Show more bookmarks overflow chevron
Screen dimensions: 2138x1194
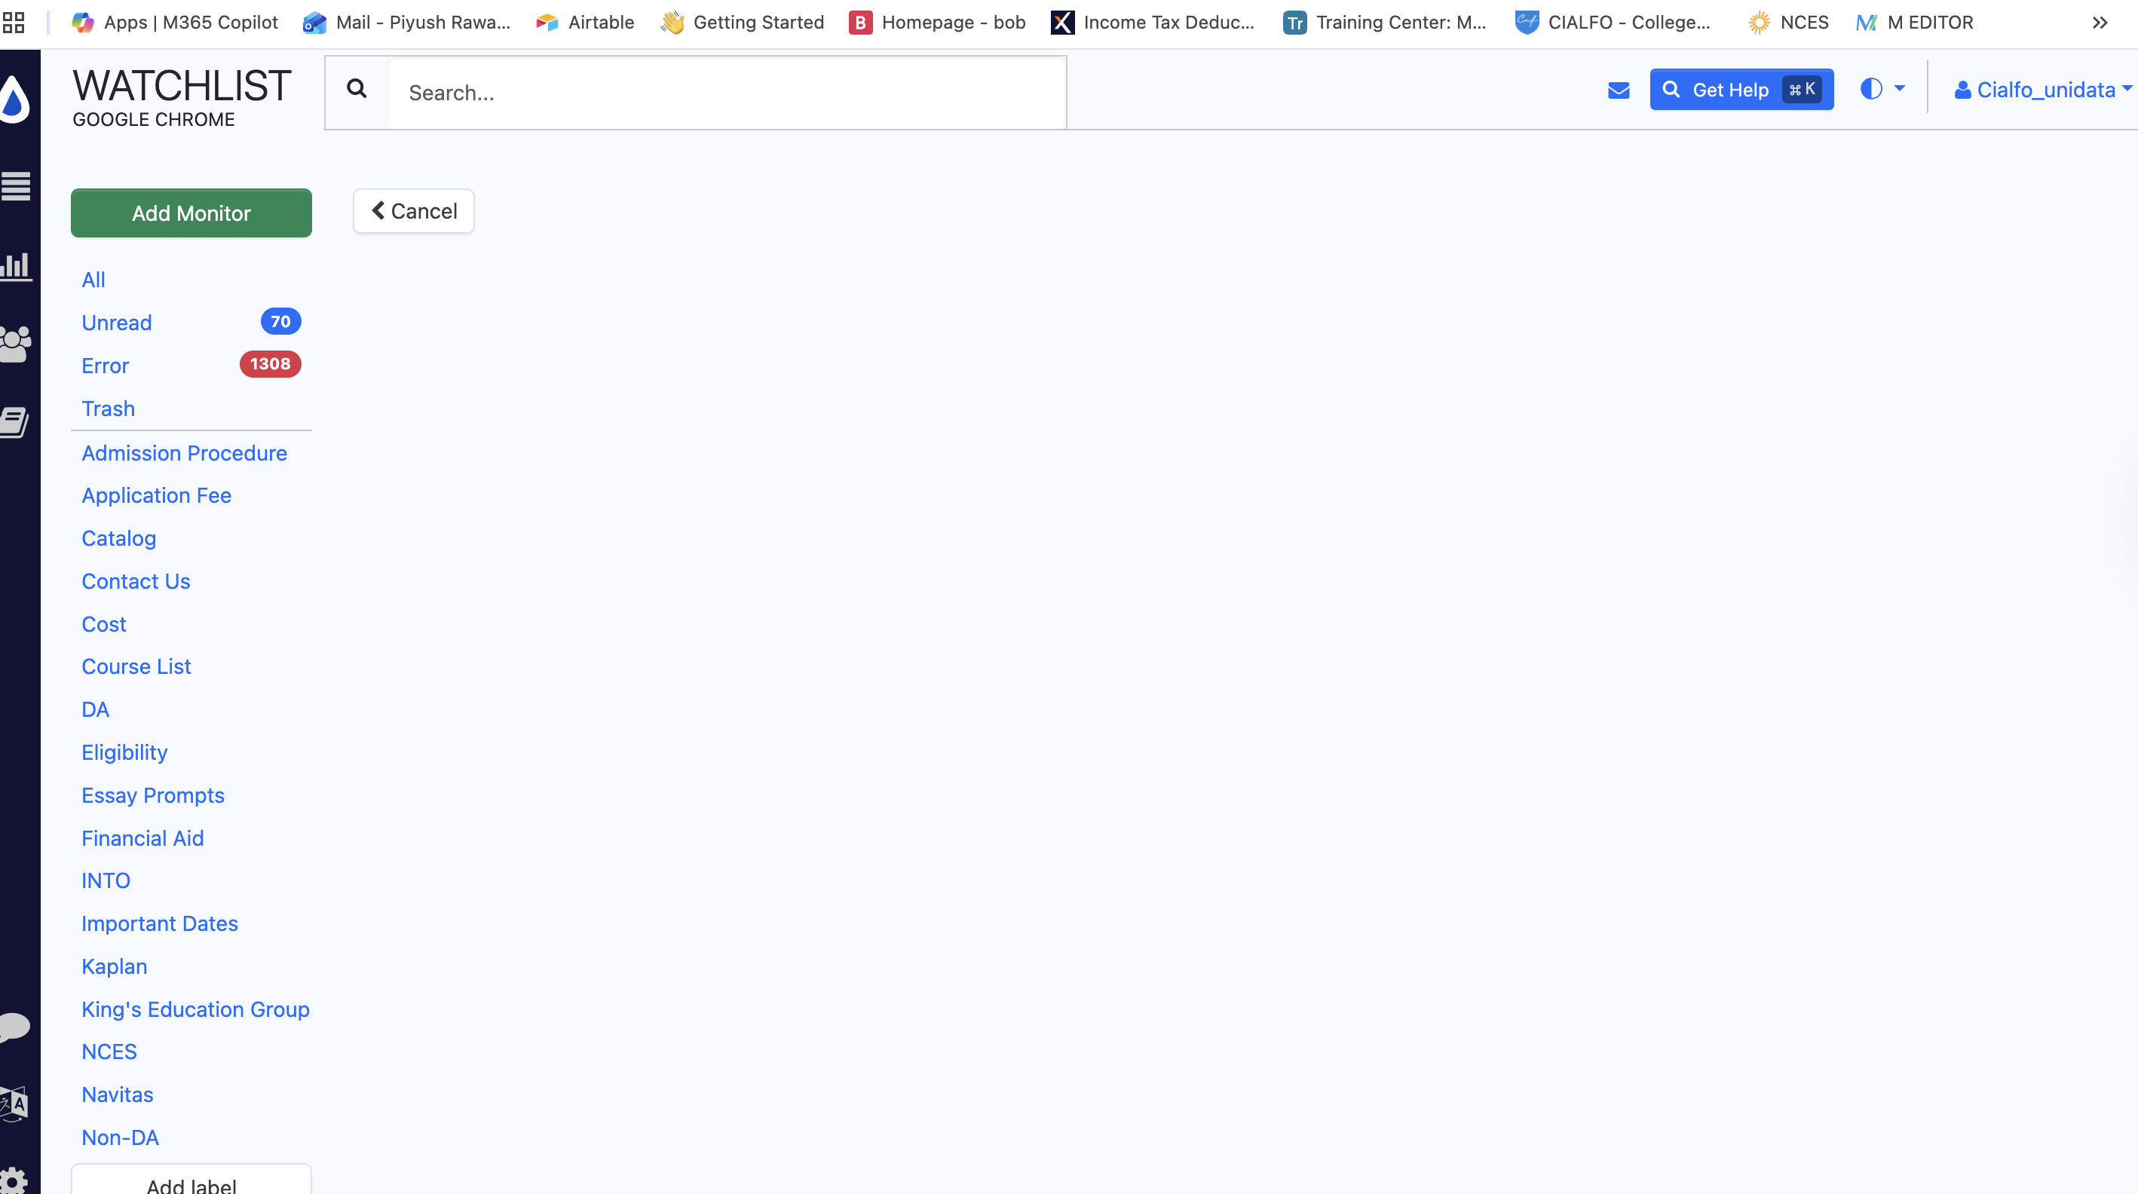tap(2099, 23)
